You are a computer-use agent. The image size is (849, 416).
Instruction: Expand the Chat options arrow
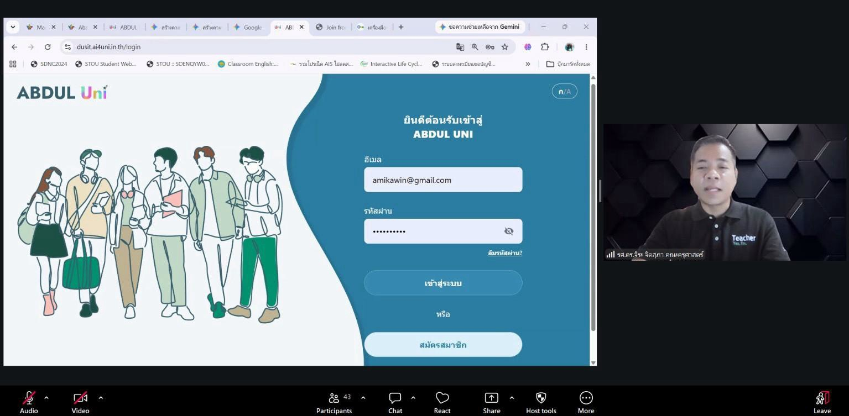(x=413, y=397)
